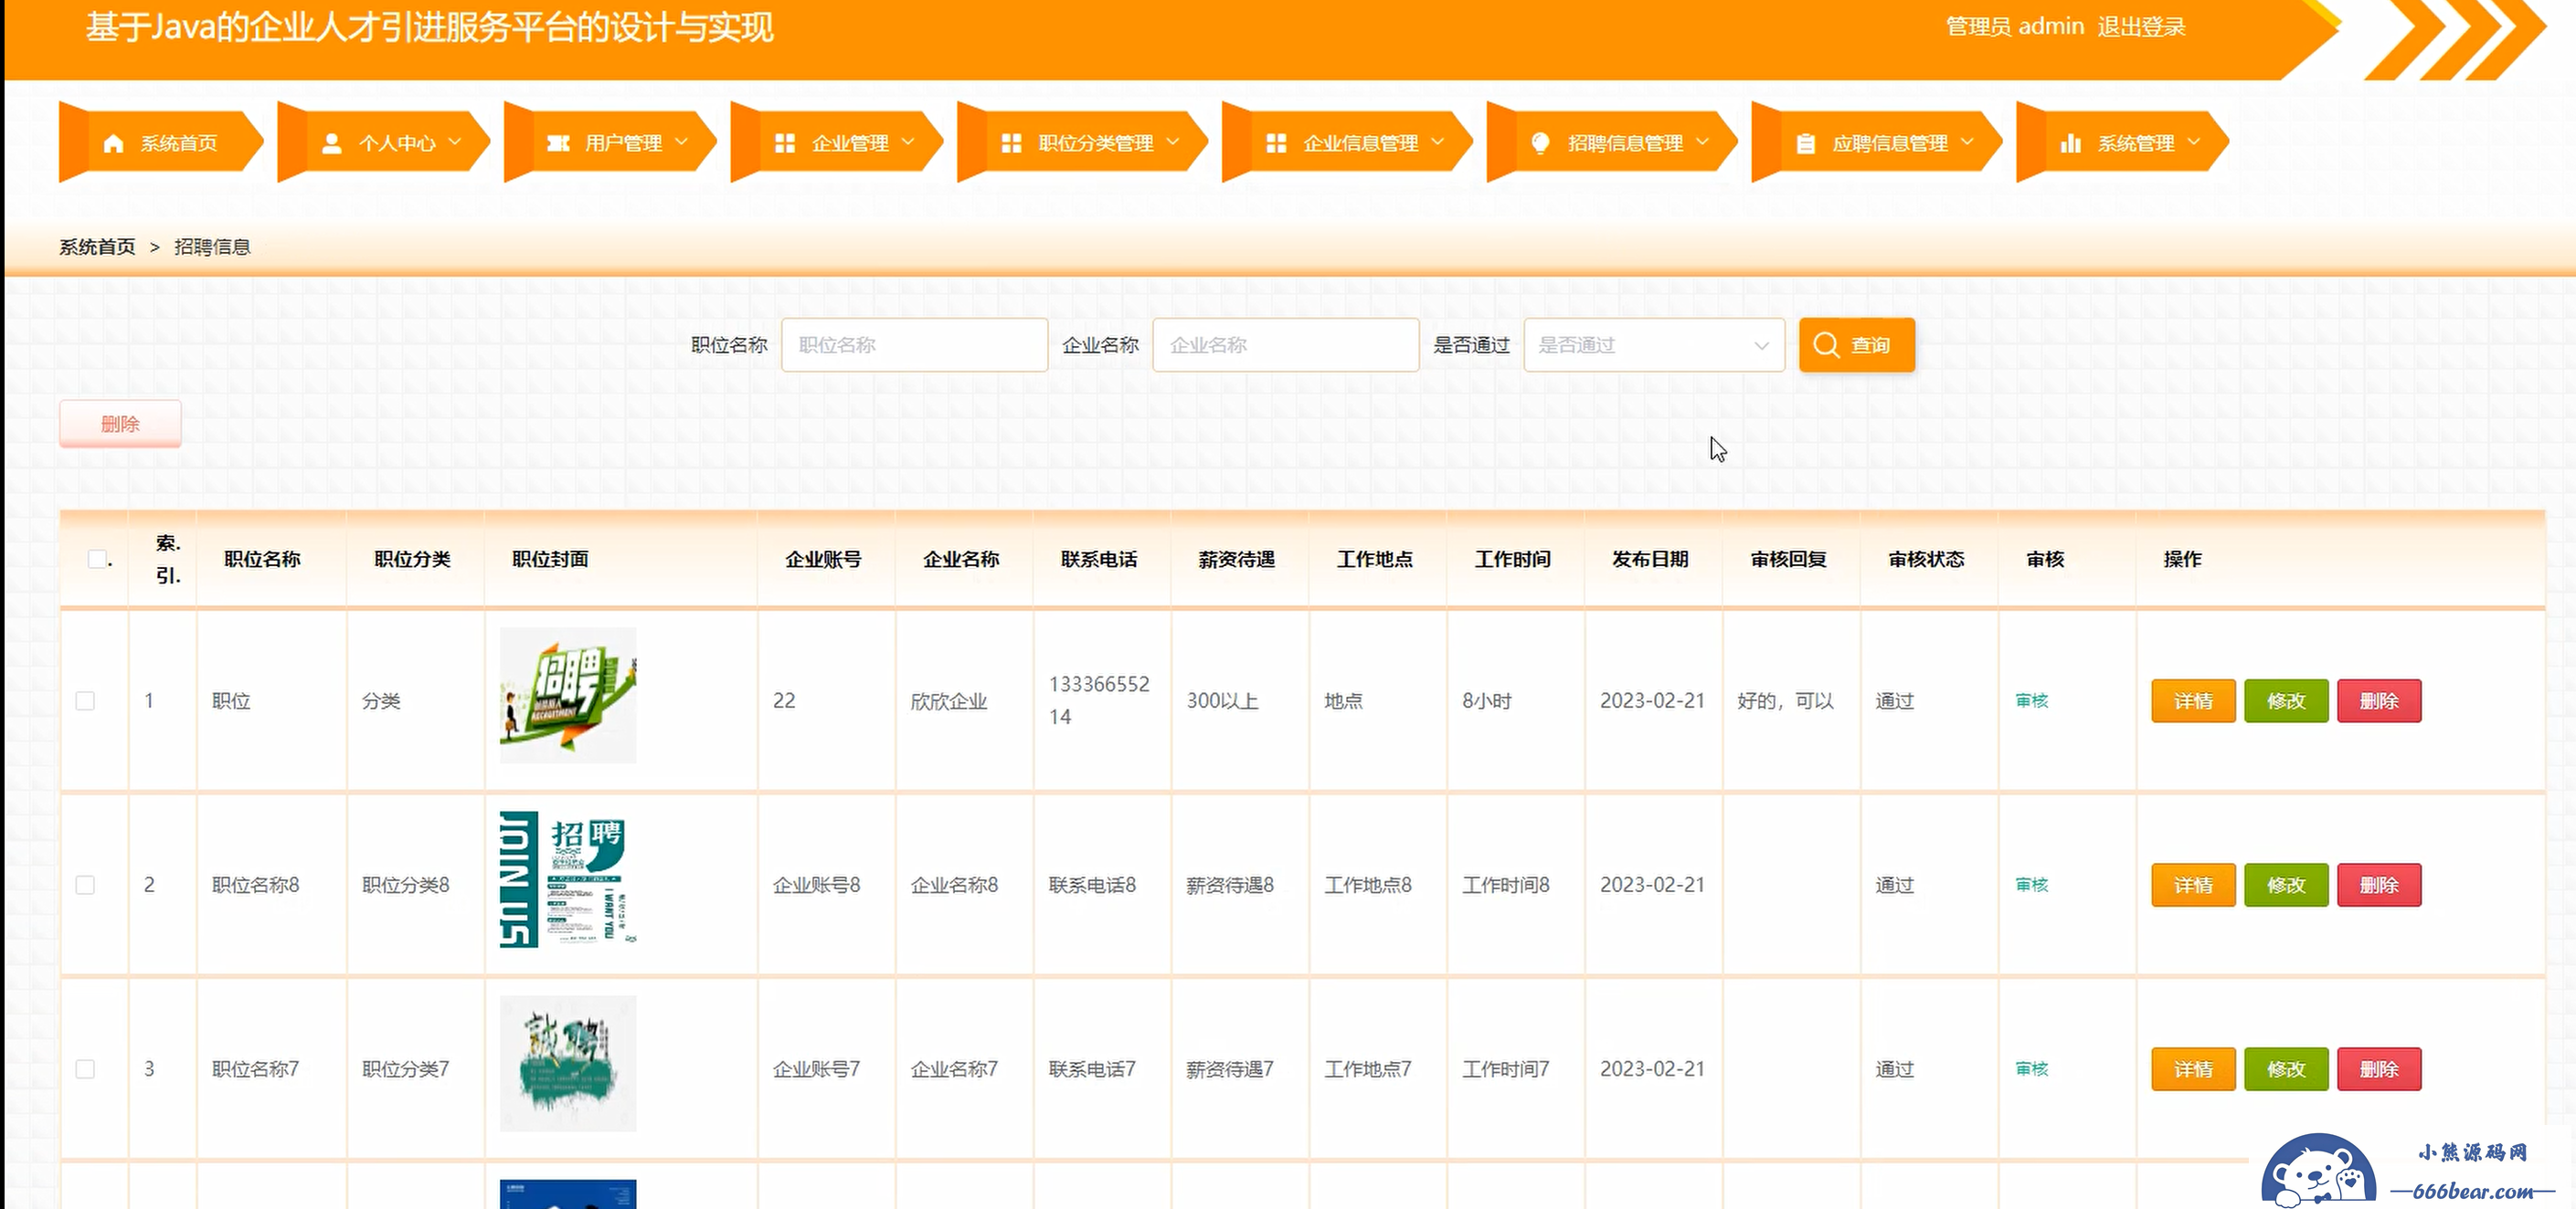Click the magnifier icon on 查询 button

(x=1826, y=345)
